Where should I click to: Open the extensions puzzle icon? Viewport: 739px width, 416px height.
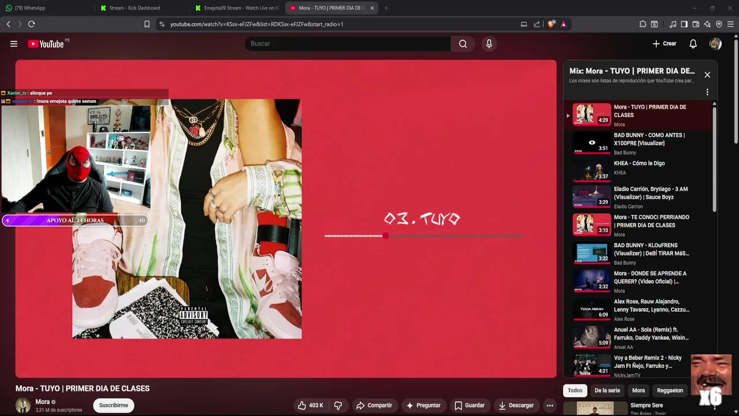(x=643, y=24)
